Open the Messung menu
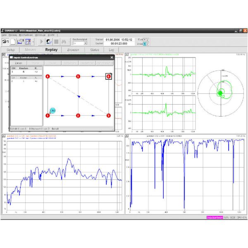Image resolution: width=248 pixels, height=248 pixels. [13, 35]
